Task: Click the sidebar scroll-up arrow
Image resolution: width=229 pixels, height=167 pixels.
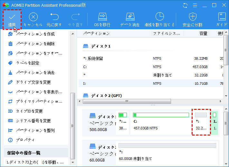Action: [x=73, y=34]
